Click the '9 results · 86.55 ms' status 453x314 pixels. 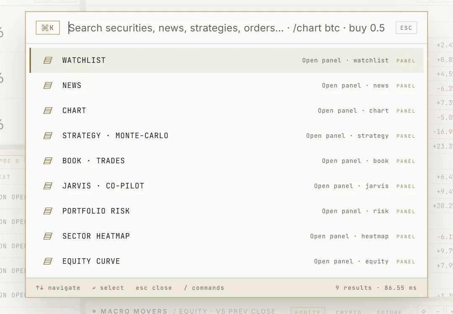376,288
